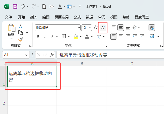This screenshot has height=114, width=164.
Task: Increase font size with larger A
Action: tap(96, 27)
